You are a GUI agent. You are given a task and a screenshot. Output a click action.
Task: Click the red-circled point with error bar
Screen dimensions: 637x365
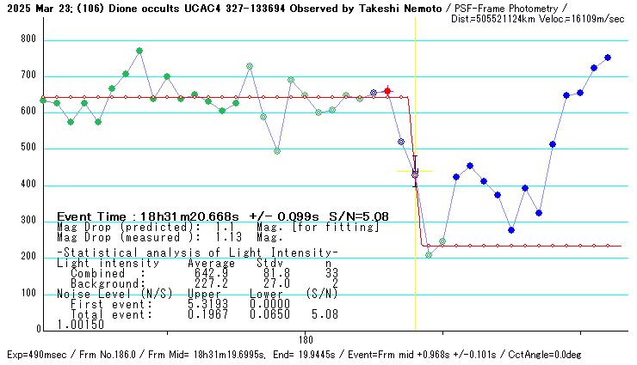tap(415, 174)
